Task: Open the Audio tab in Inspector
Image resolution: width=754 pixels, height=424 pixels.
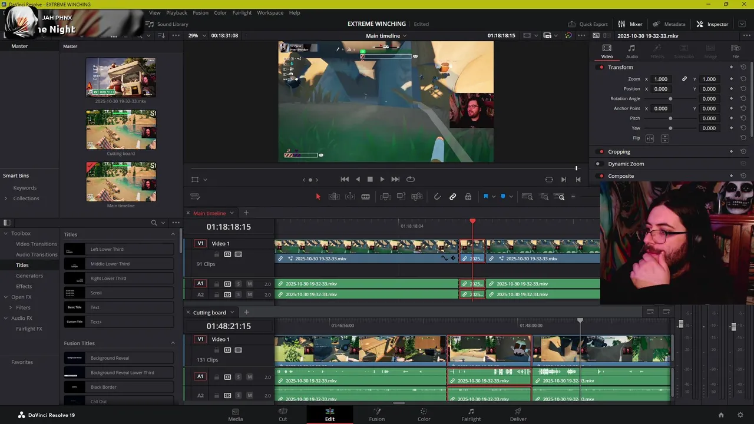Action: pyautogui.click(x=631, y=52)
